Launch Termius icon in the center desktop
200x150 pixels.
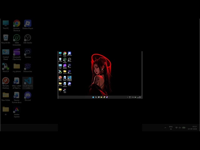pyautogui.click(x=69, y=66)
